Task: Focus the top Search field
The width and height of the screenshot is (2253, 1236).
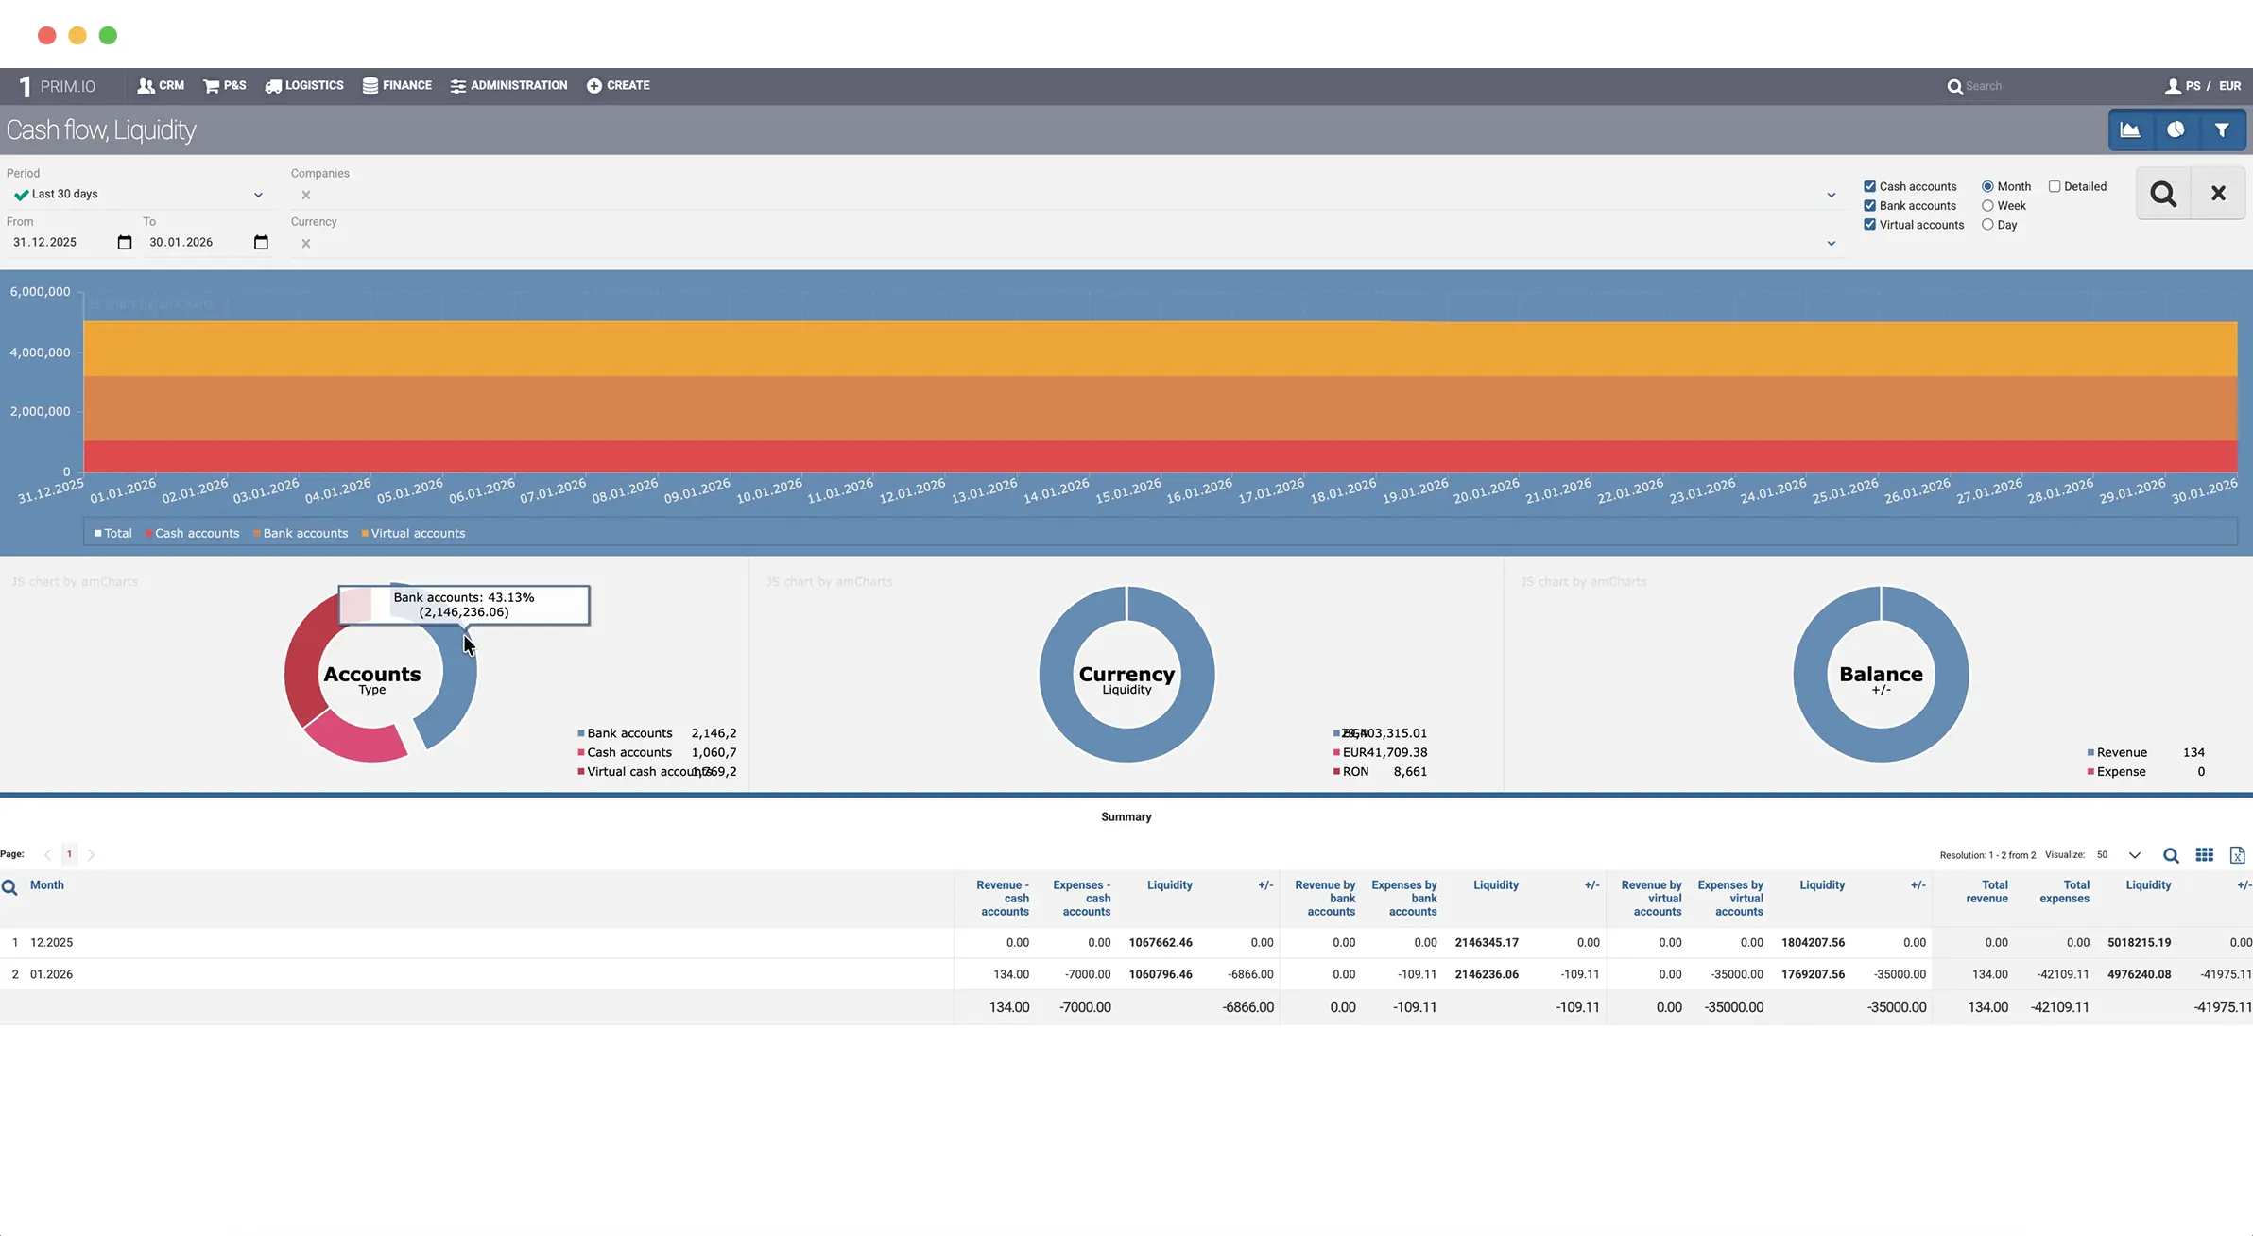Action: tap(2051, 86)
